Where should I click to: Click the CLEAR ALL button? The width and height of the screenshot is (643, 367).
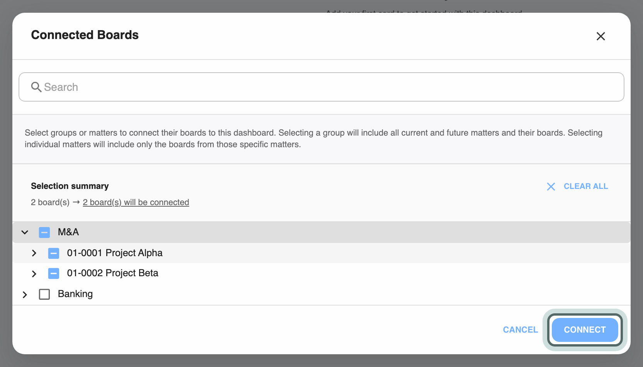(x=577, y=186)
